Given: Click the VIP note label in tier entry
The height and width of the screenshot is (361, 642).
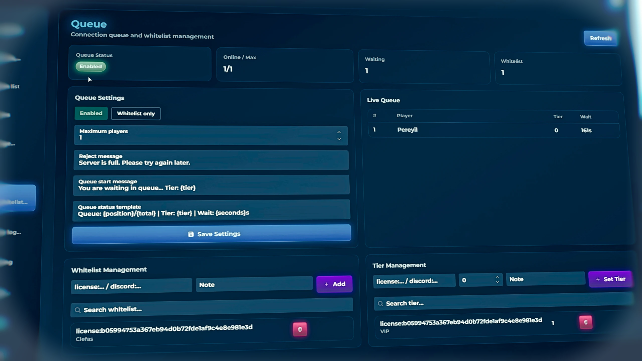Looking at the screenshot, I should pyautogui.click(x=385, y=331).
